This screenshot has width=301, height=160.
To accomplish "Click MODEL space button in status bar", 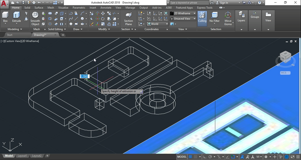I will click(x=181, y=157).
